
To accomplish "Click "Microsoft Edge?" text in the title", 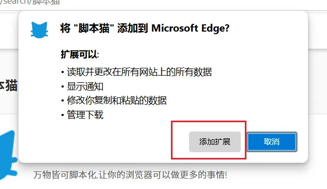I will point(191,28).
